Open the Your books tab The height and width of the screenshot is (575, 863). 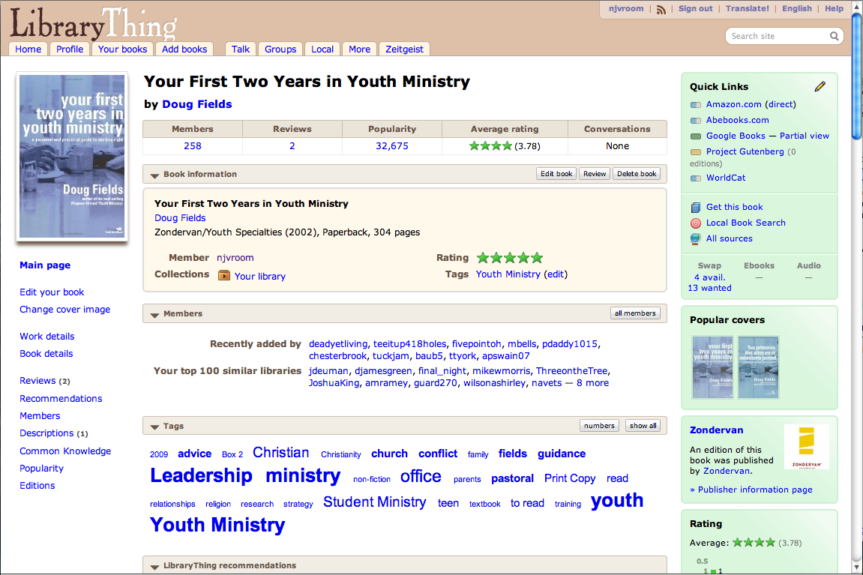122,49
